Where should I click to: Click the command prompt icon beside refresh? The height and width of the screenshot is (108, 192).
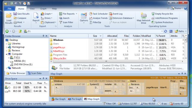click(x=171, y=31)
